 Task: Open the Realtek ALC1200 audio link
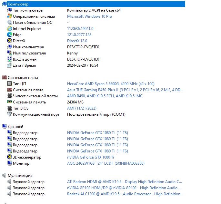[x=125, y=194]
